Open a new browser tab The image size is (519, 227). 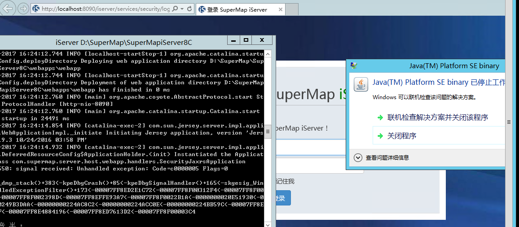click(292, 9)
